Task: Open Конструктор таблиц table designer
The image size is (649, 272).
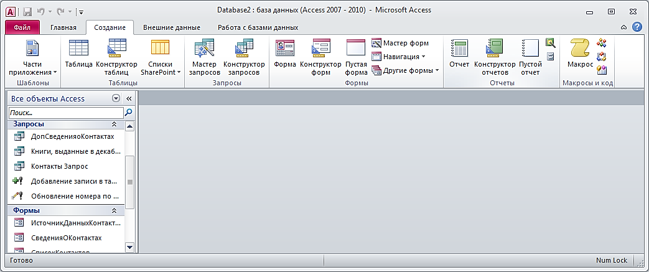Action: click(x=116, y=57)
